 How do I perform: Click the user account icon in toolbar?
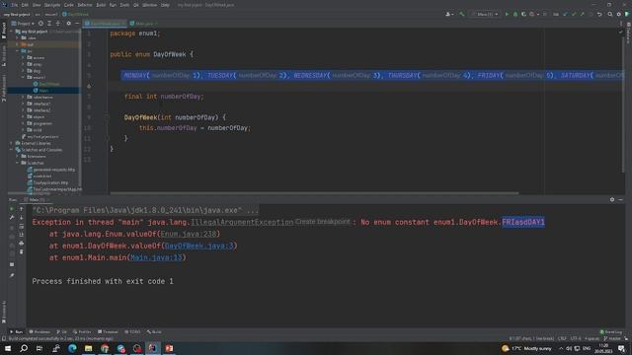pos(448,14)
